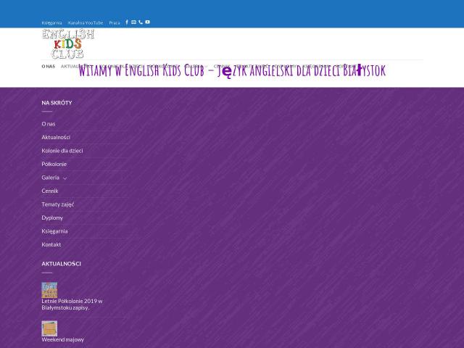Go to Półkolonie in the sidebar
Viewport: 464px width, 348px height.
pos(54,164)
